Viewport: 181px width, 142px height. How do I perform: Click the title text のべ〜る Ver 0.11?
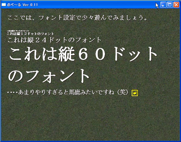(x=22, y=5)
